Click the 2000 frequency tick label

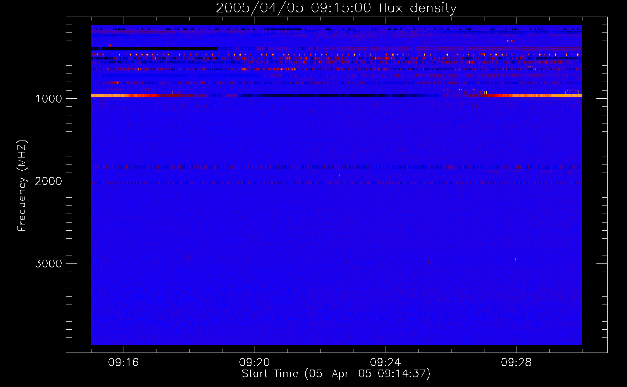pyautogui.click(x=48, y=181)
